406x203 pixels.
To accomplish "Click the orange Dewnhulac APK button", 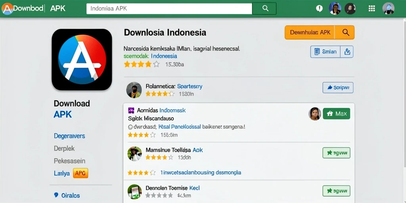I will (310, 33).
